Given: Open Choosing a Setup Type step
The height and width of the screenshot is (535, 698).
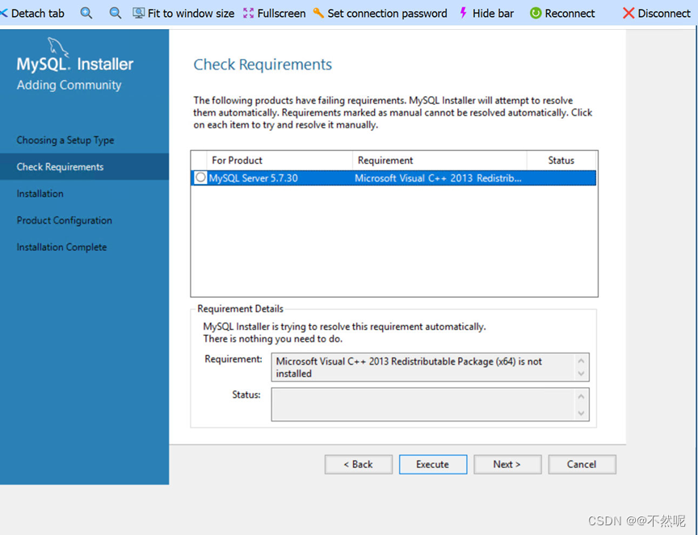Looking at the screenshot, I should [65, 140].
